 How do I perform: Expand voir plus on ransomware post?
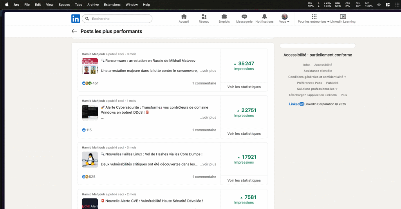coord(208,71)
